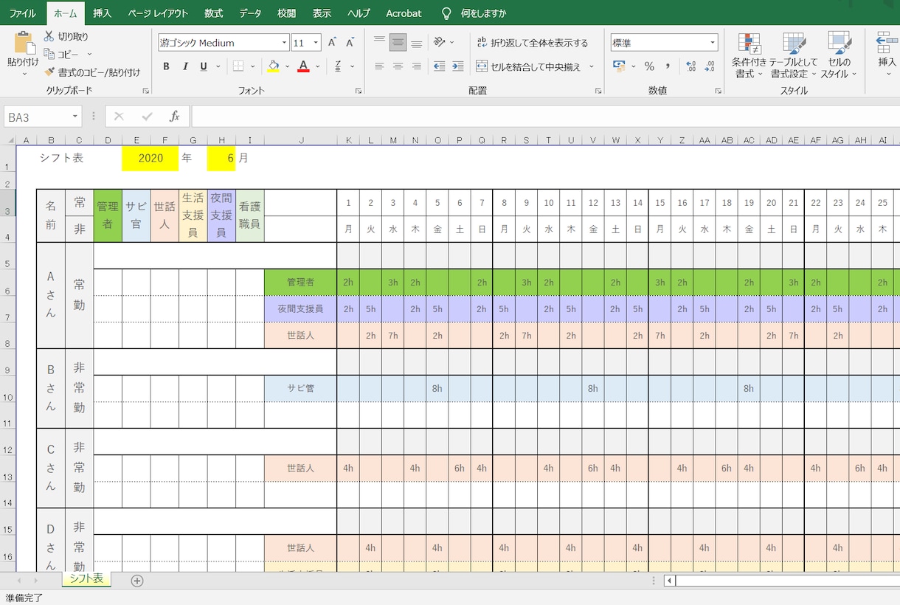Open the number format dropdown (標準)
The image size is (900, 605).
pyautogui.click(x=713, y=43)
